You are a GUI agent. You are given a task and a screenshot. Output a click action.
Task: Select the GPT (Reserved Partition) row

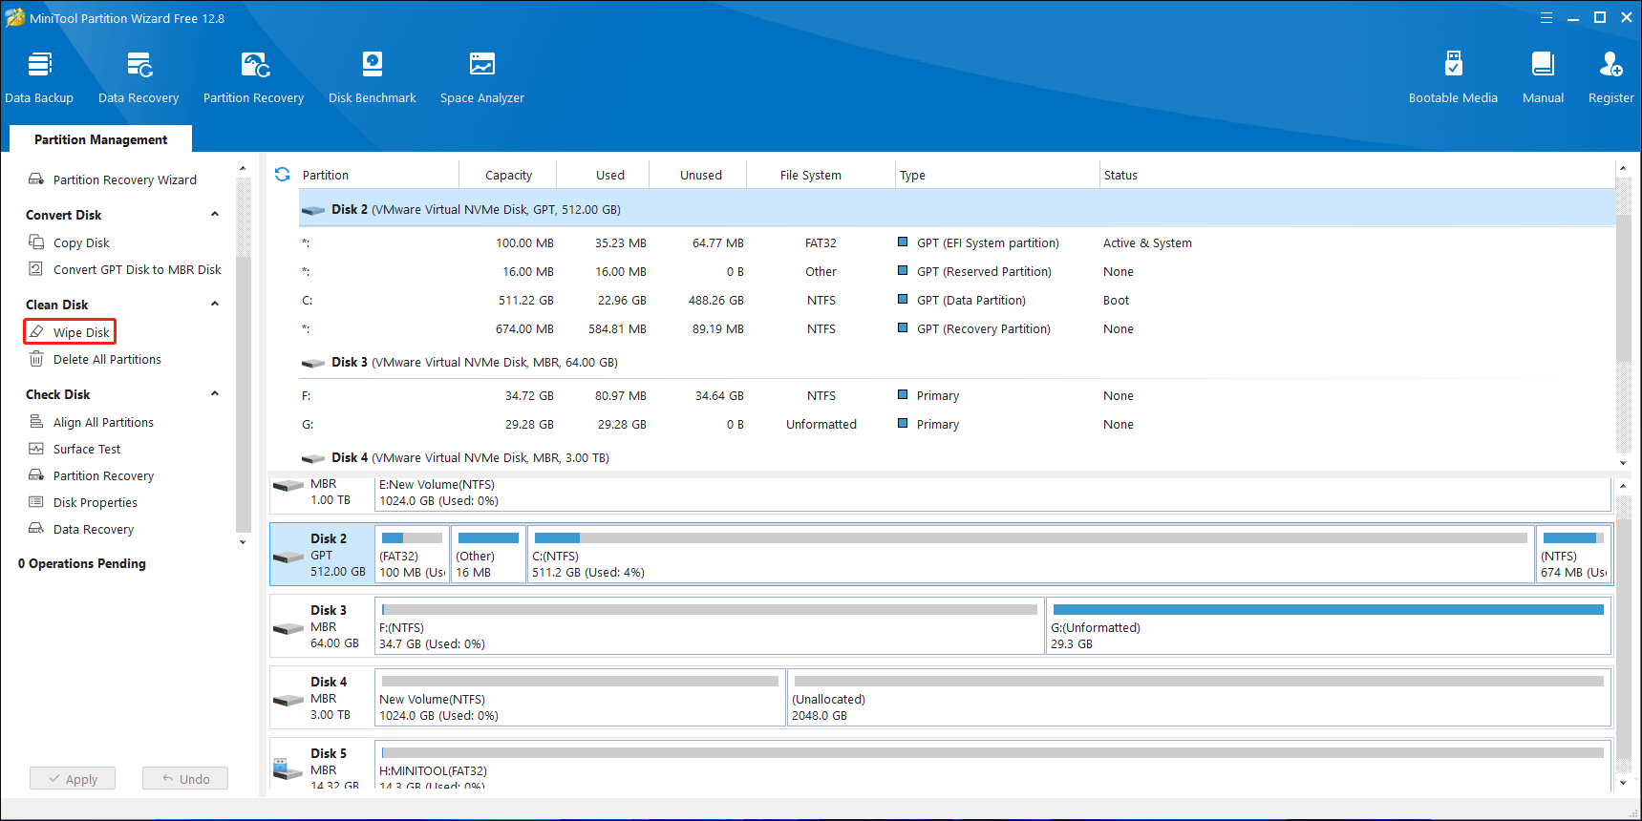956,271
